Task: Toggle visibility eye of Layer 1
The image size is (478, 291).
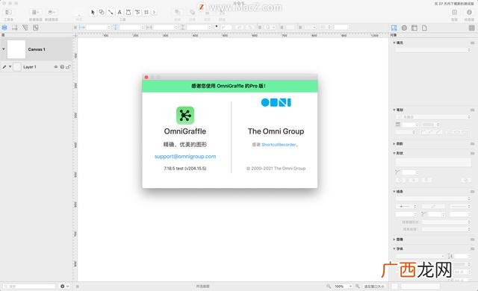Action: click(56, 67)
